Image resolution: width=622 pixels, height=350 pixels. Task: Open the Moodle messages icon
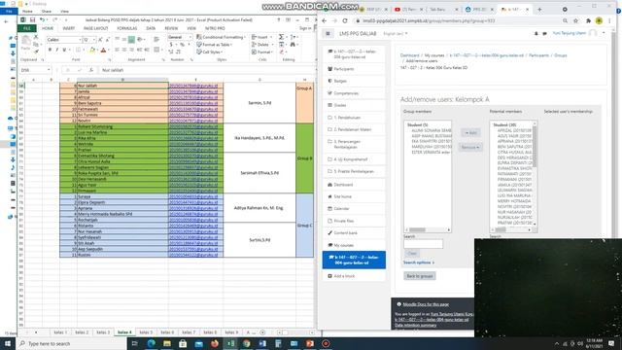coord(544,34)
